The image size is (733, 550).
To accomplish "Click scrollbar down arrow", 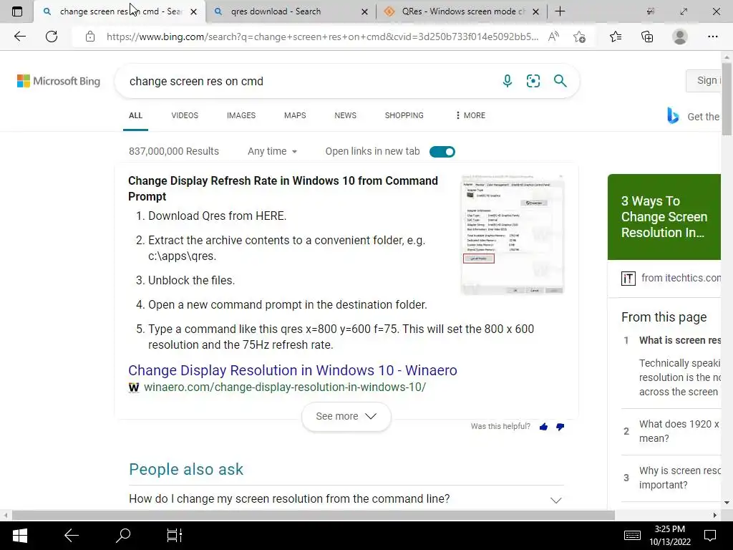I will coord(727,503).
